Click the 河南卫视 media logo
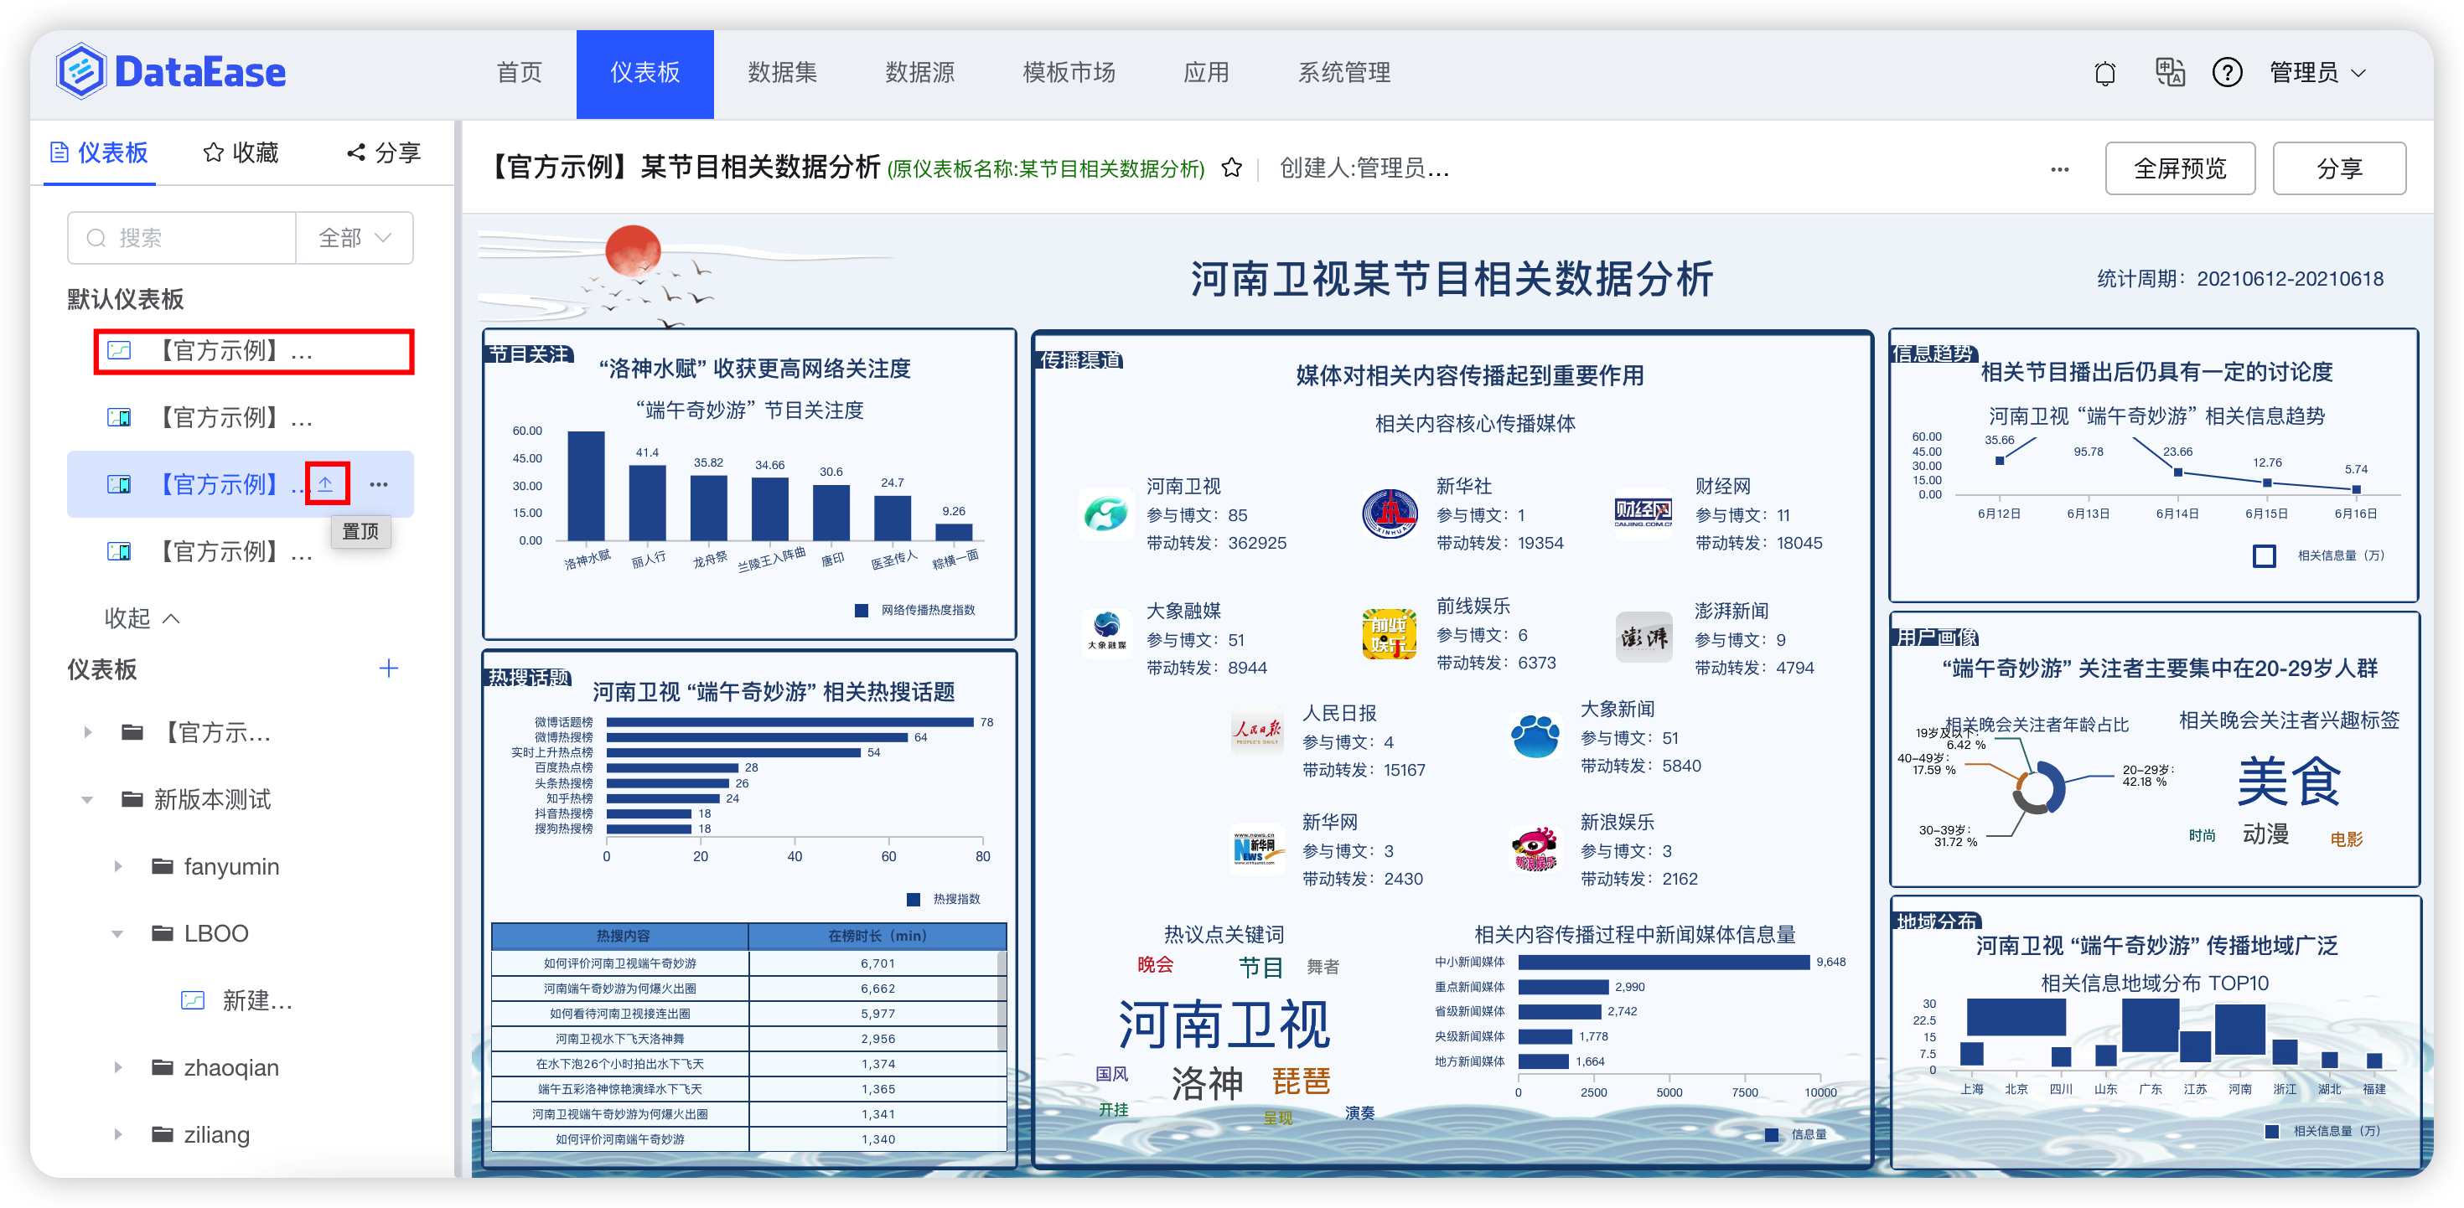The image size is (2464, 1208). (1106, 514)
